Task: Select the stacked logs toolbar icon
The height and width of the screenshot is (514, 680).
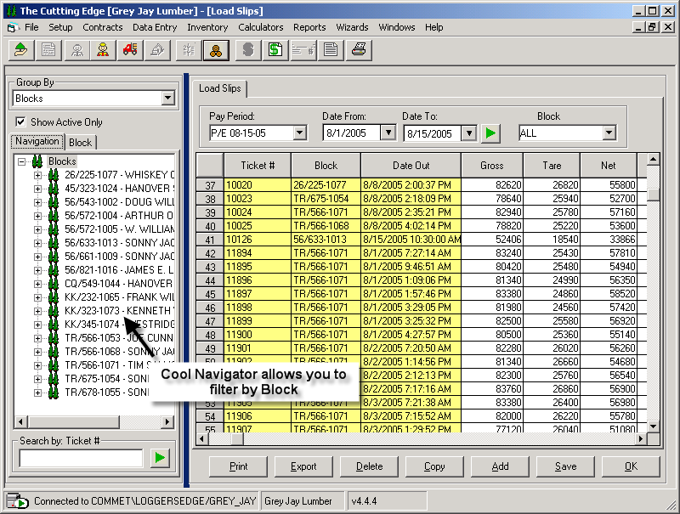Action: 216,50
